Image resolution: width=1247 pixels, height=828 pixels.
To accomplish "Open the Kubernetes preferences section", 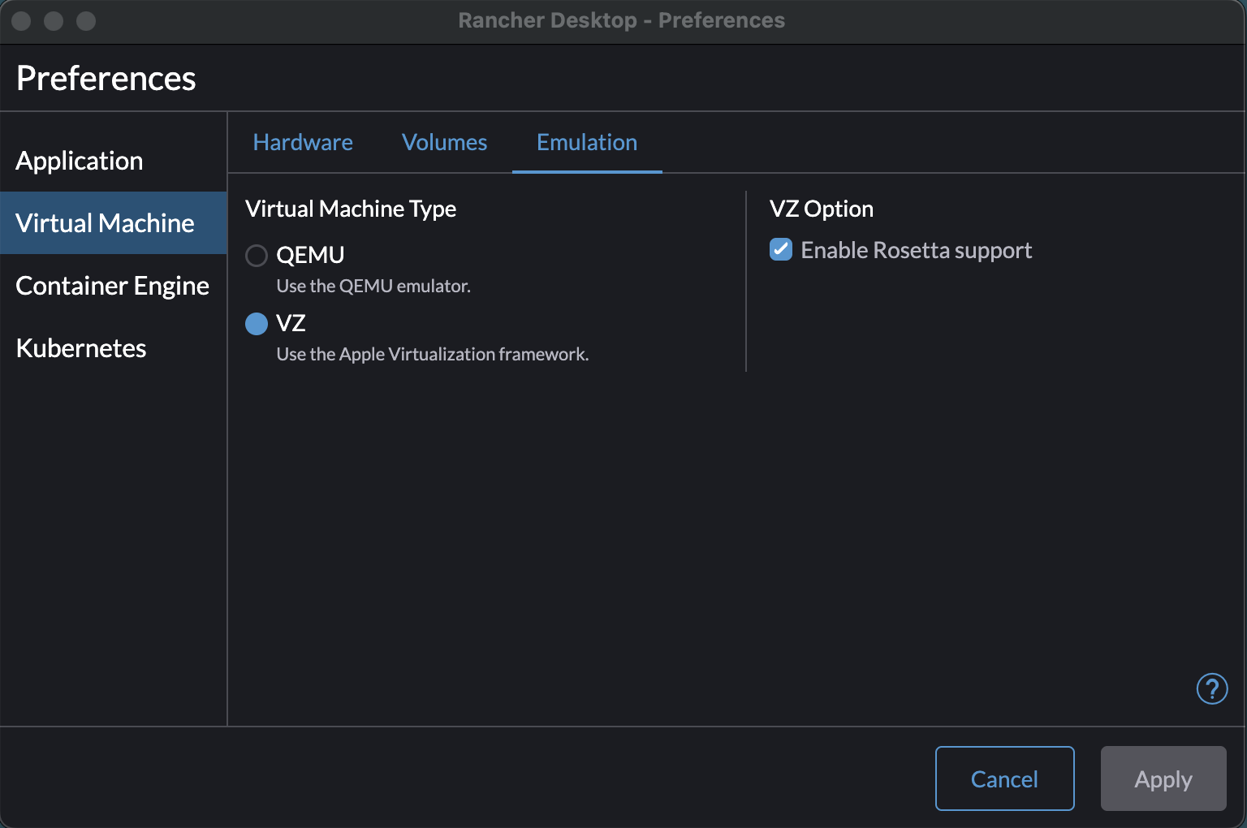I will click(80, 348).
